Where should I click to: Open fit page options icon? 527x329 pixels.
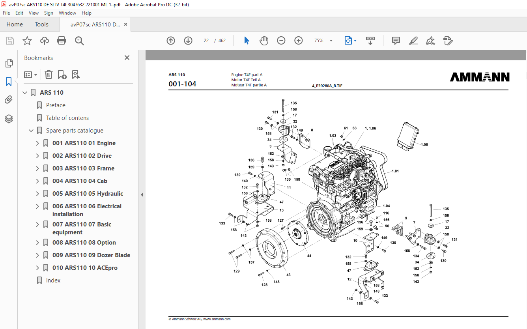pos(350,41)
